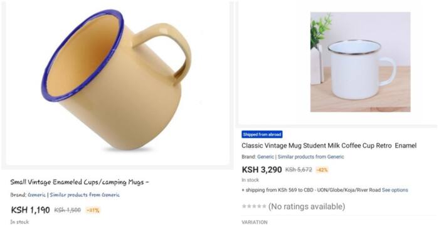
Task: Open the Generic brand link under camping mugs
Action: (x=36, y=195)
